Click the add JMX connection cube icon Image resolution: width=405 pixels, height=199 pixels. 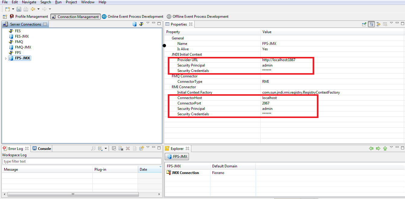coord(135,24)
